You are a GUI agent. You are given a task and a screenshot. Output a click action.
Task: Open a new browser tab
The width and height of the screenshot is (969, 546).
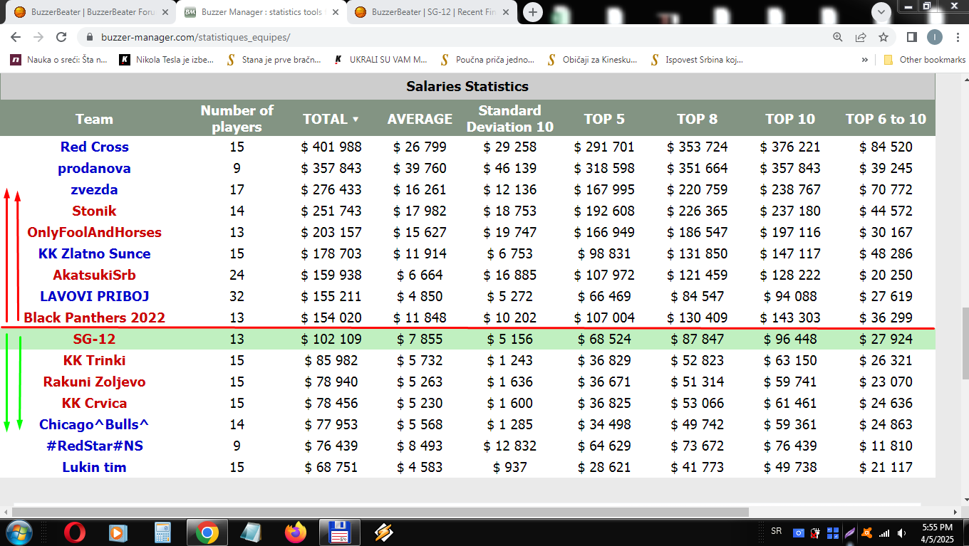click(x=533, y=11)
